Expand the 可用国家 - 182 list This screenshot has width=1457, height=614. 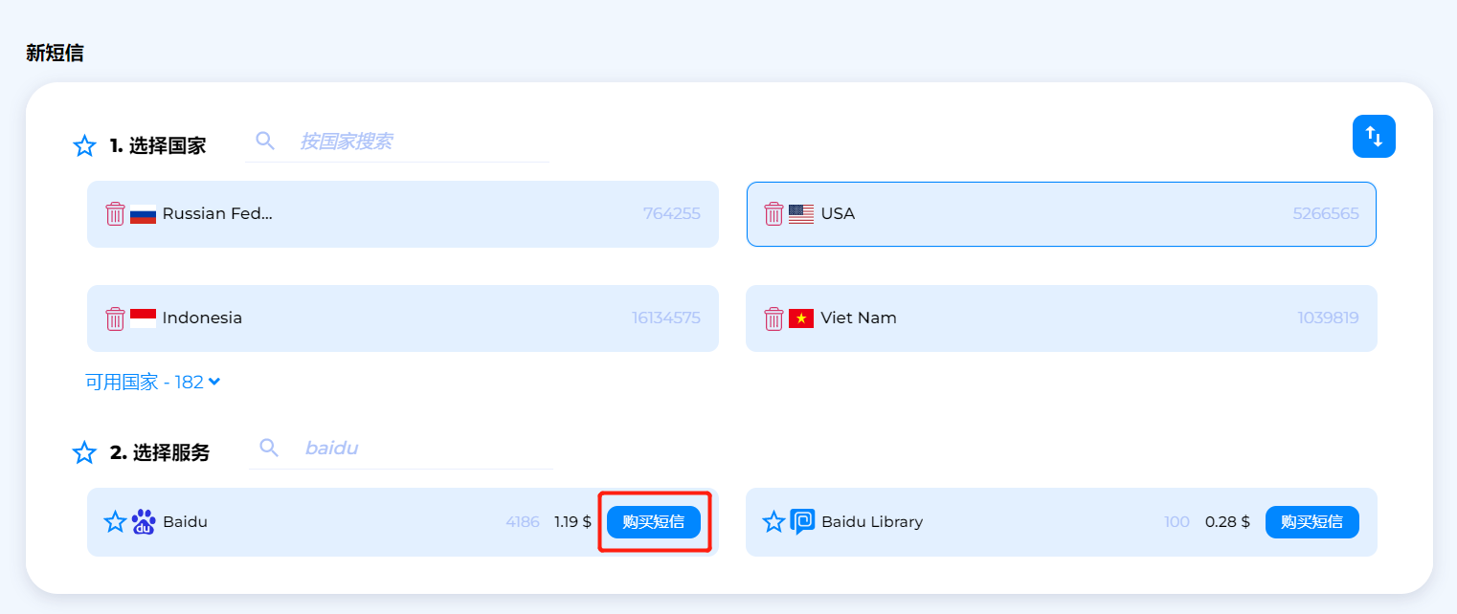153,382
